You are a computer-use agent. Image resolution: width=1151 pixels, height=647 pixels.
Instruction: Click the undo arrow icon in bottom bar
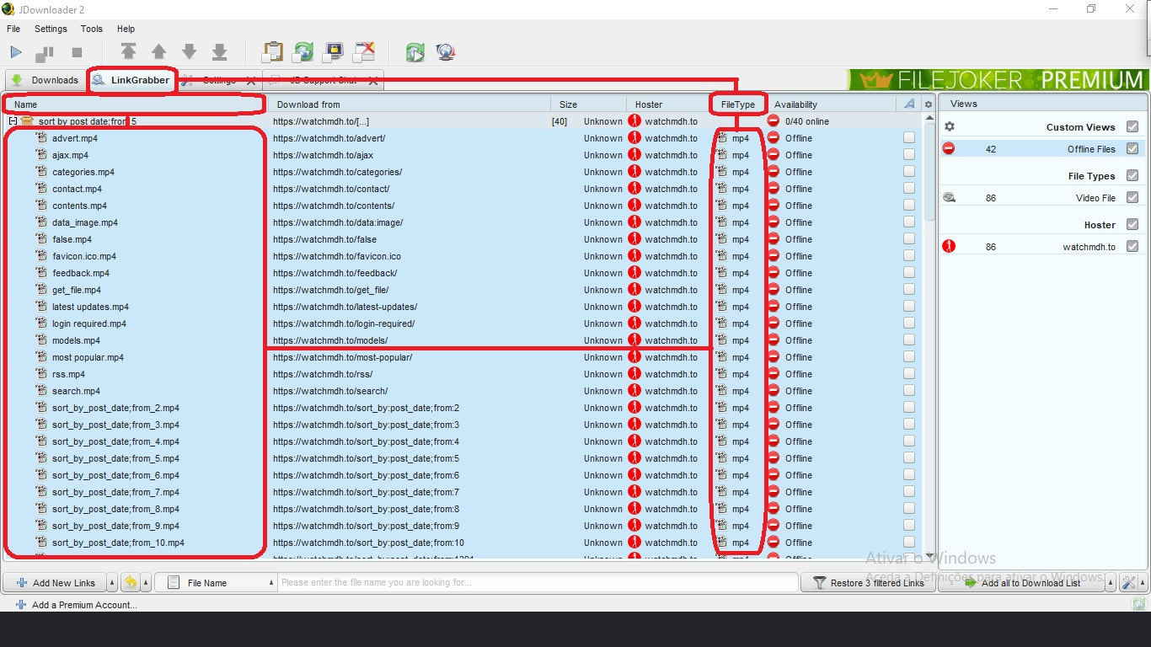coord(131,582)
